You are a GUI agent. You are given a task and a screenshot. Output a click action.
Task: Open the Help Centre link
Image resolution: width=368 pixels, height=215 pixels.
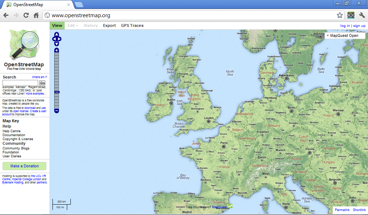point(11,131)
